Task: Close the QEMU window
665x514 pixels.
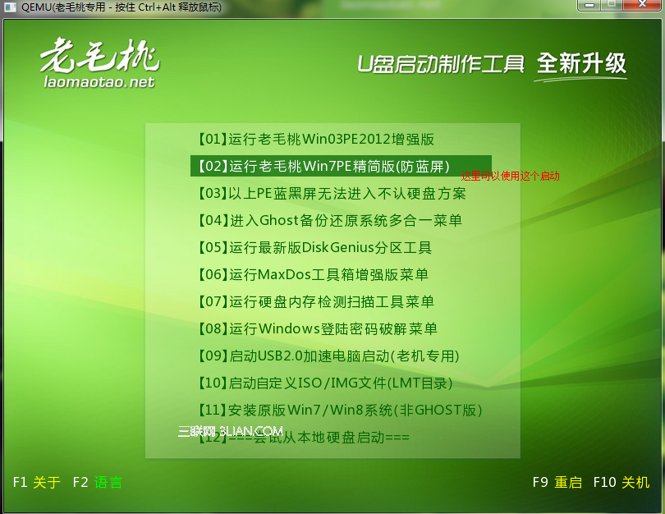Action: point(642,5)
